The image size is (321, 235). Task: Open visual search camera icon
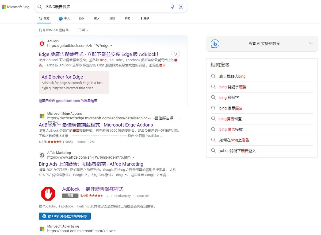click(x=181, y=7)
